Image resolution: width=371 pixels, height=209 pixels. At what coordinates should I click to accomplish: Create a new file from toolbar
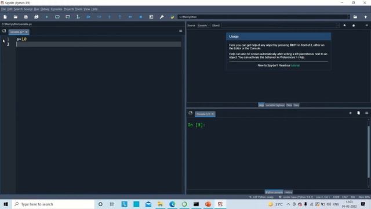(x=5, y=17)
